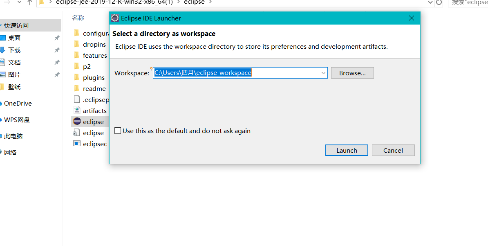Click the pin icon next to 图片
The height and width of the screenshot is (246, 488).
click(57, 75)
